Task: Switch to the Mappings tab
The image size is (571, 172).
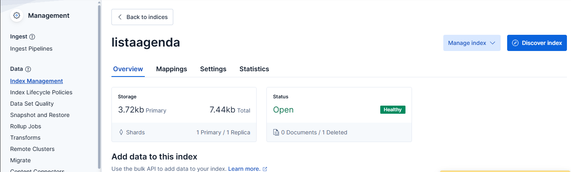Action: (x=171, y=69)
